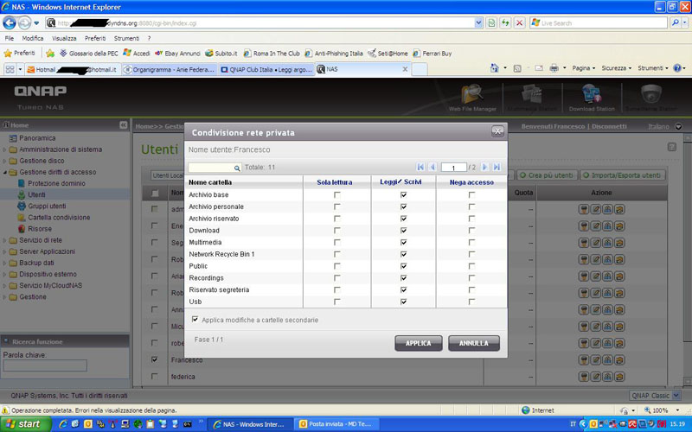Click the folder search magnifier icon
Screen dimensions: 692x432
tap(237, 168)
